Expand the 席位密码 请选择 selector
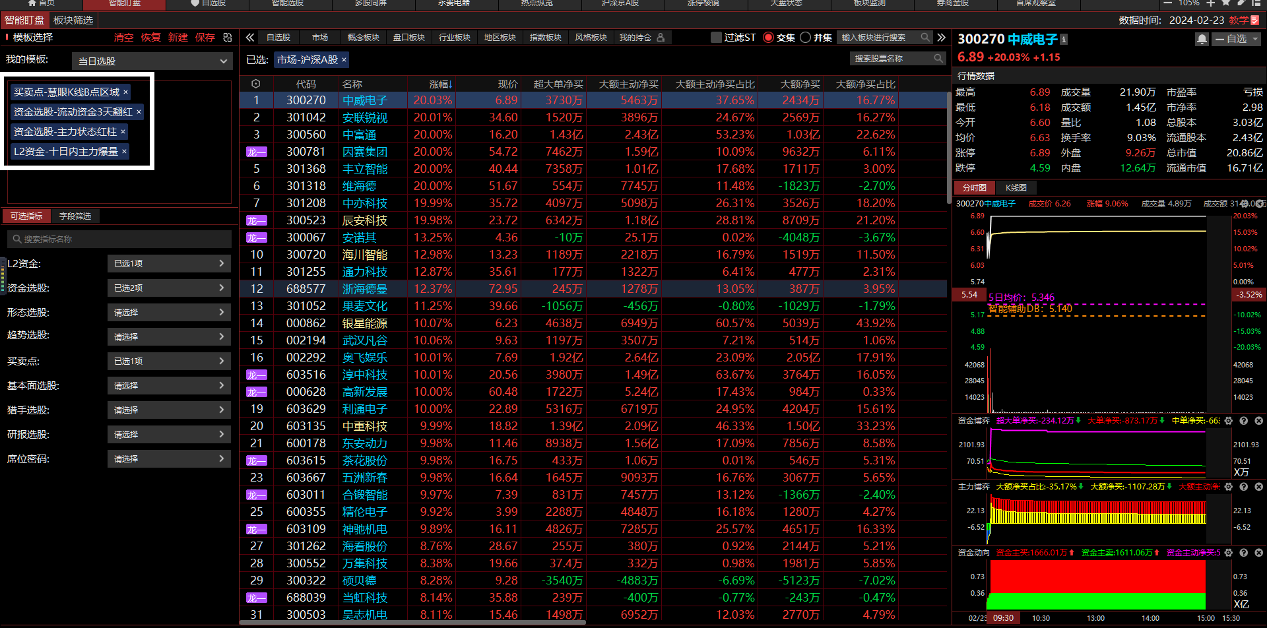This screenshot has height=628, width=1267. (x=169, y=458)
